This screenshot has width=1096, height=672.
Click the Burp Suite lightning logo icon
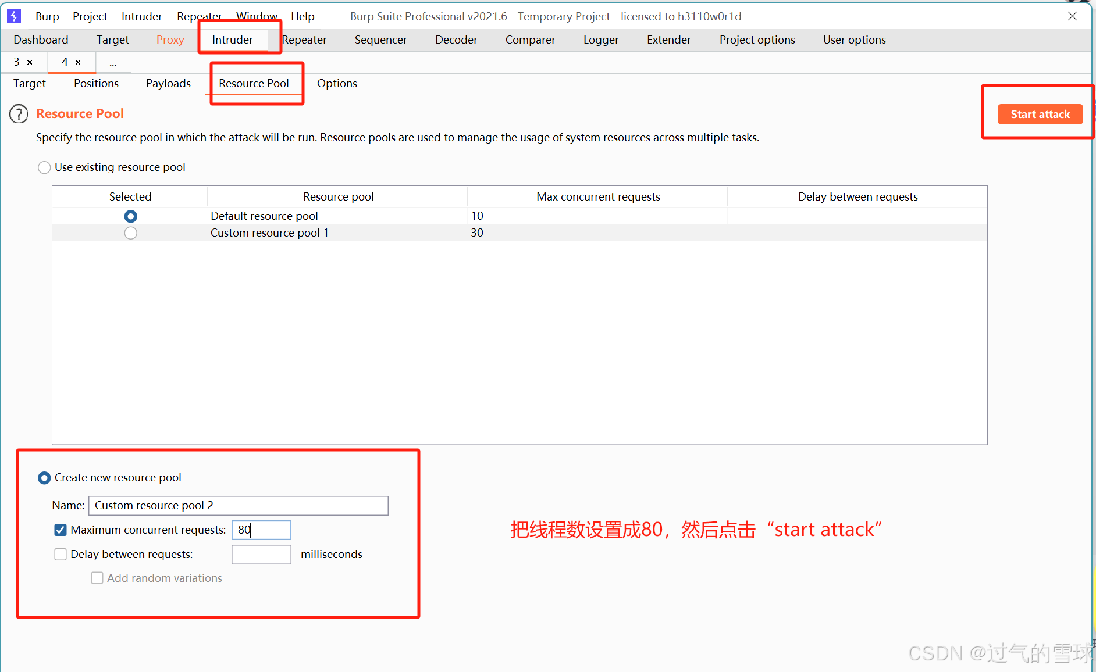[x=13, y=16]
